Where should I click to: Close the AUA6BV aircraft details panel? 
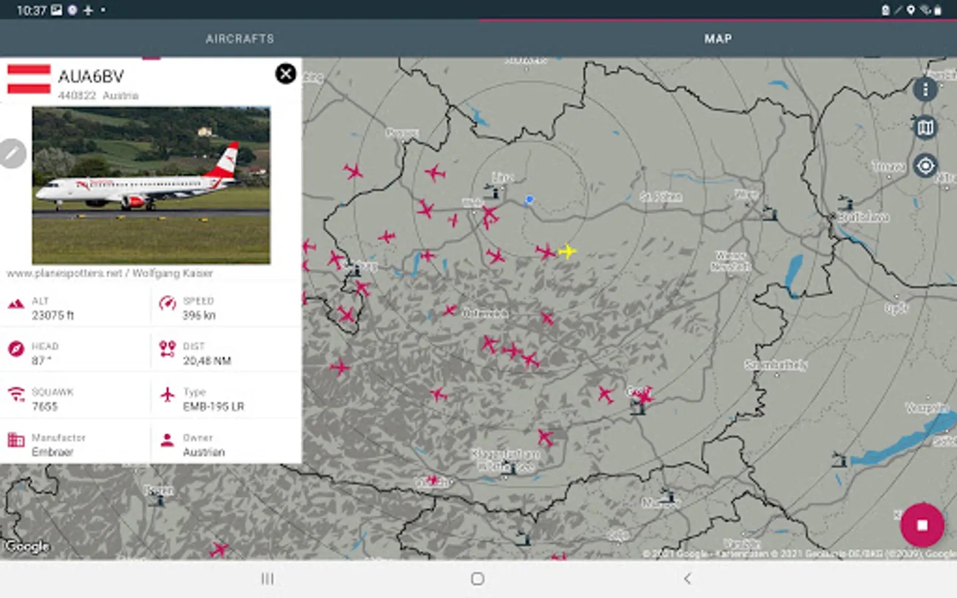pos(286,73)
